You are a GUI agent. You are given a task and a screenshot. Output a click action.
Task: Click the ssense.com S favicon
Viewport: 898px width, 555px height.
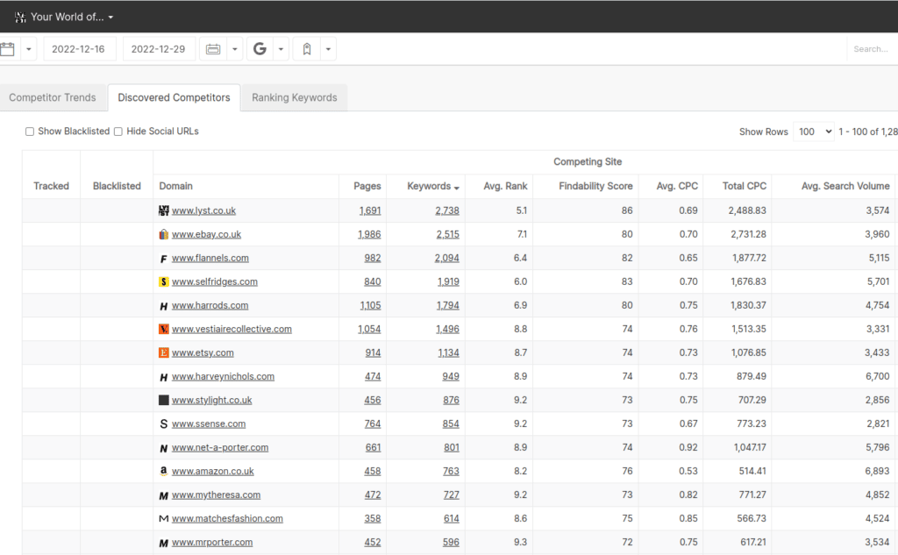[164, 423]
